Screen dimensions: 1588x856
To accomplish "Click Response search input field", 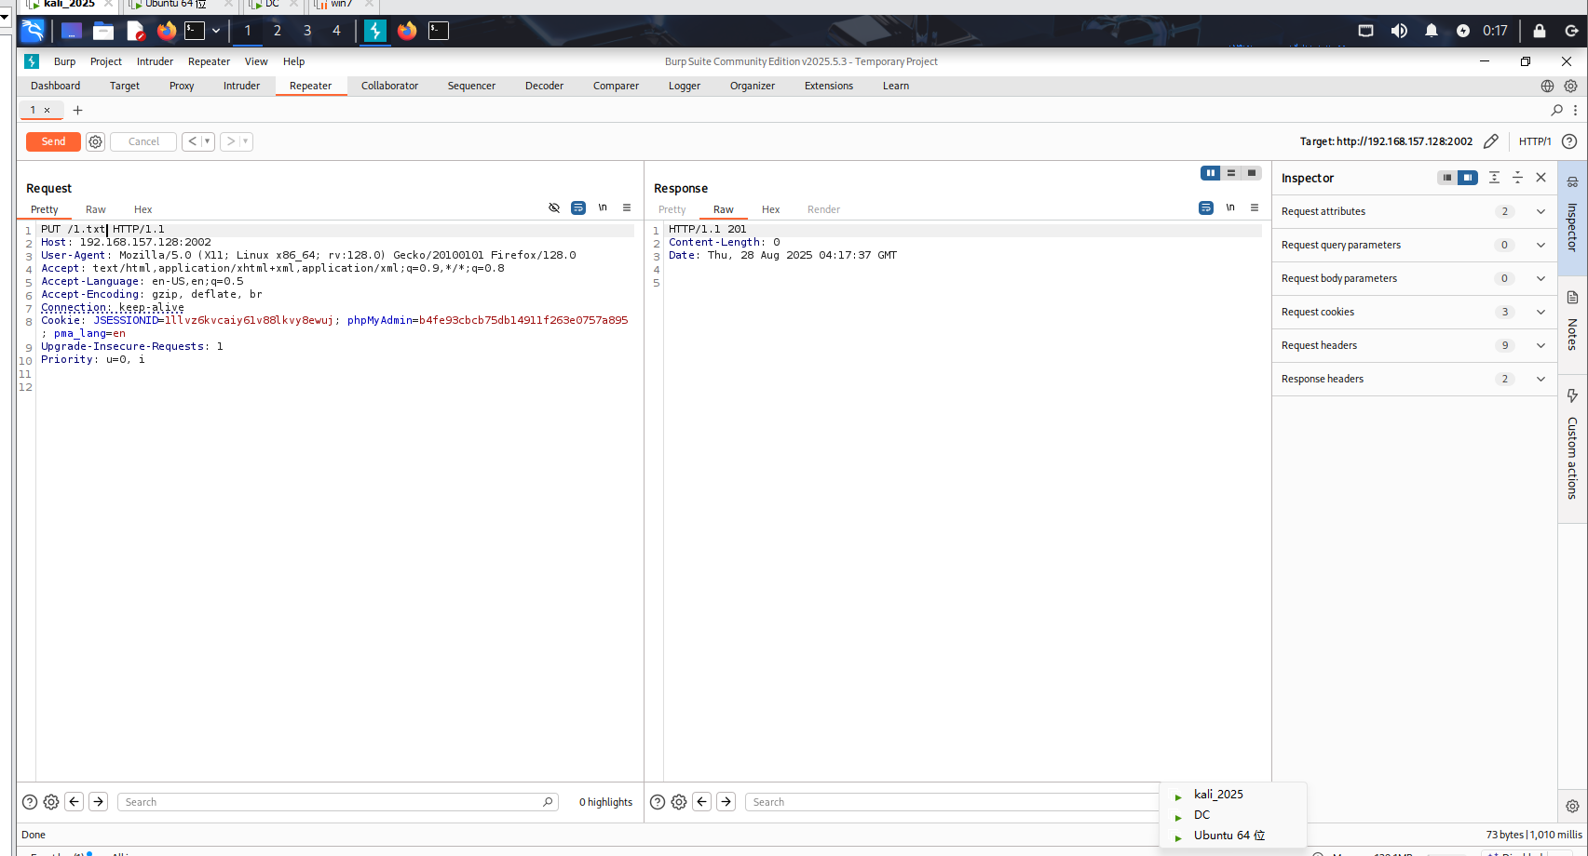I will click(950, 802).
